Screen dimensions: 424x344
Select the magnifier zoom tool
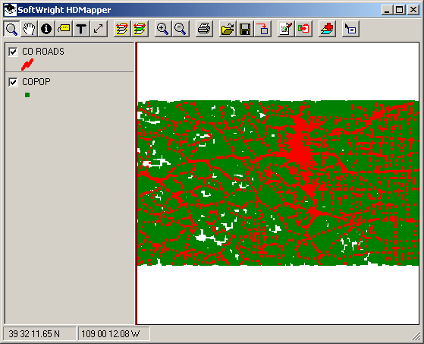pyautogui.click(x=11, y=29)
